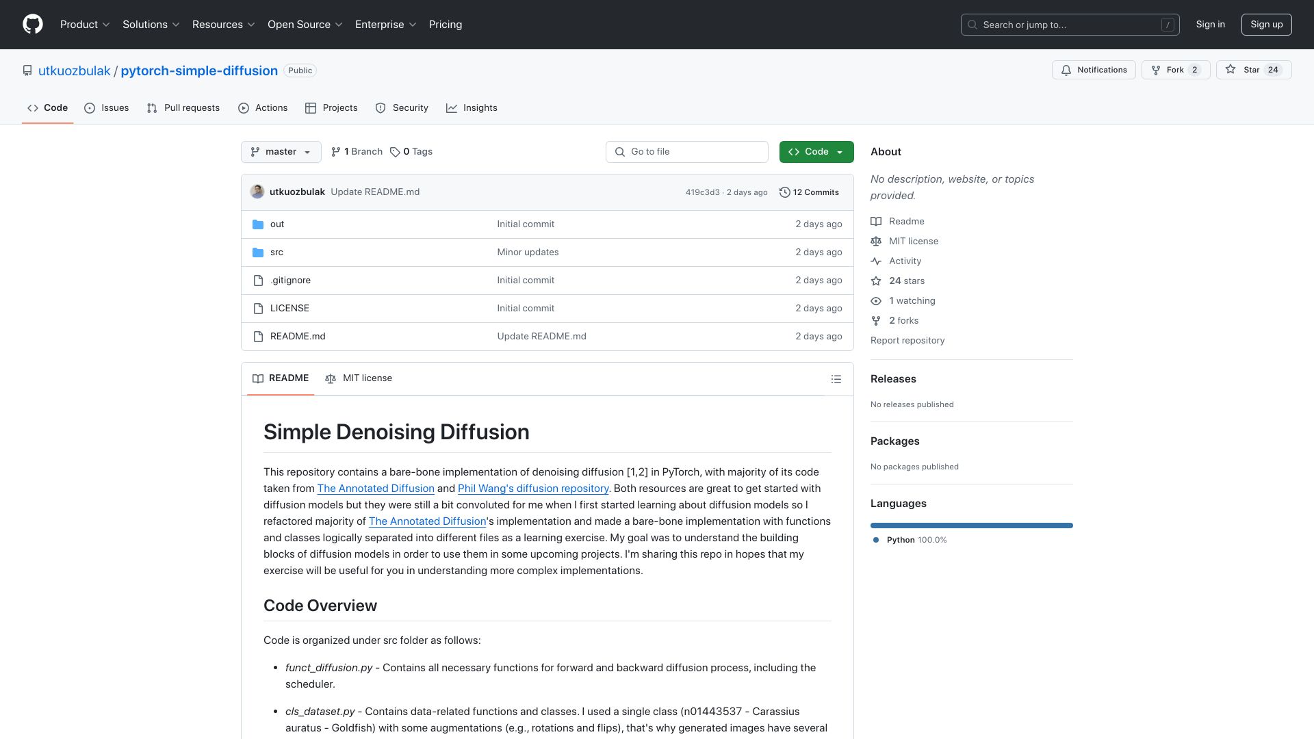The width and height of the screenshot is (1314, 739).
Task: Click the fork icon next to 2 forks
Action: pyautogui.click(x=876, y=321)
